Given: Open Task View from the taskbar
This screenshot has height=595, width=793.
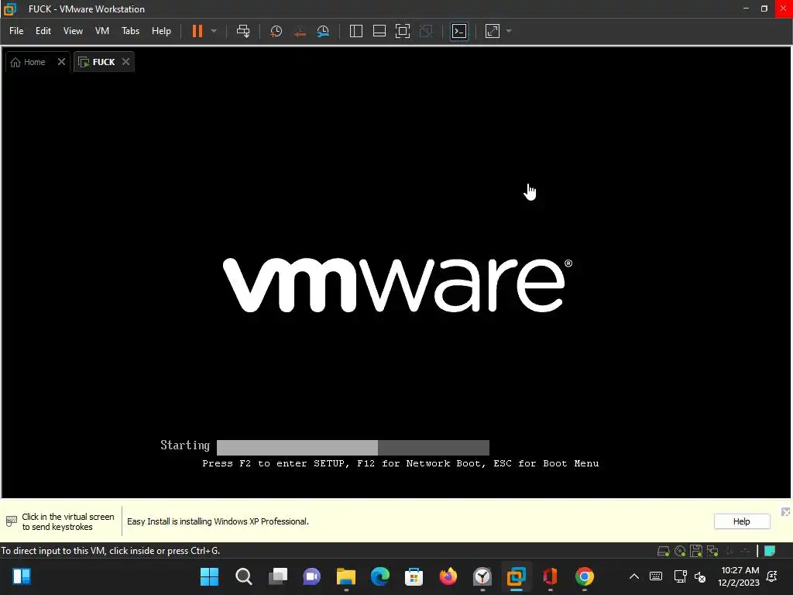Looking at the screenshot, I should coord(278,576).
